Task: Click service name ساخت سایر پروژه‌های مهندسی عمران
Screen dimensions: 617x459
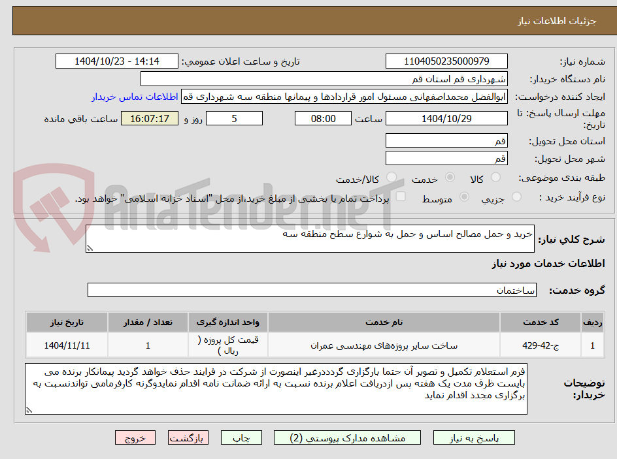Action: [384, 345]
